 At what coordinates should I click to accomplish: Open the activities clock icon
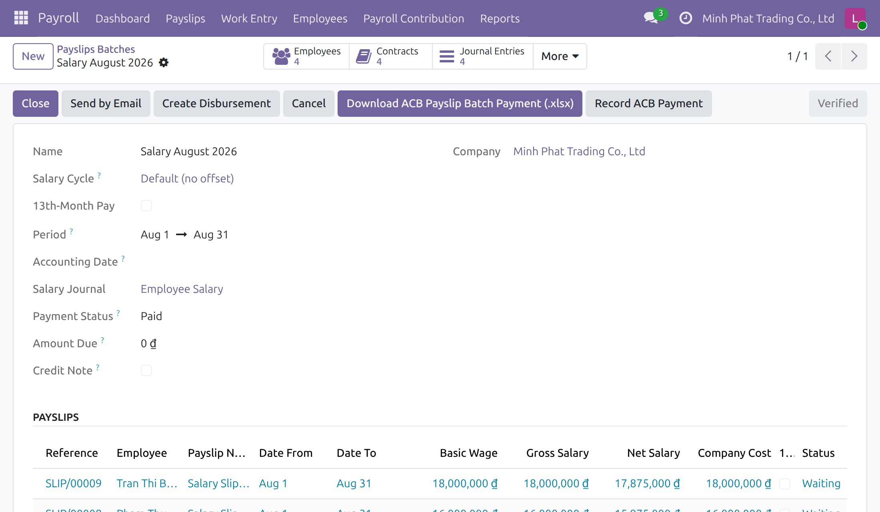click(686, 18)
